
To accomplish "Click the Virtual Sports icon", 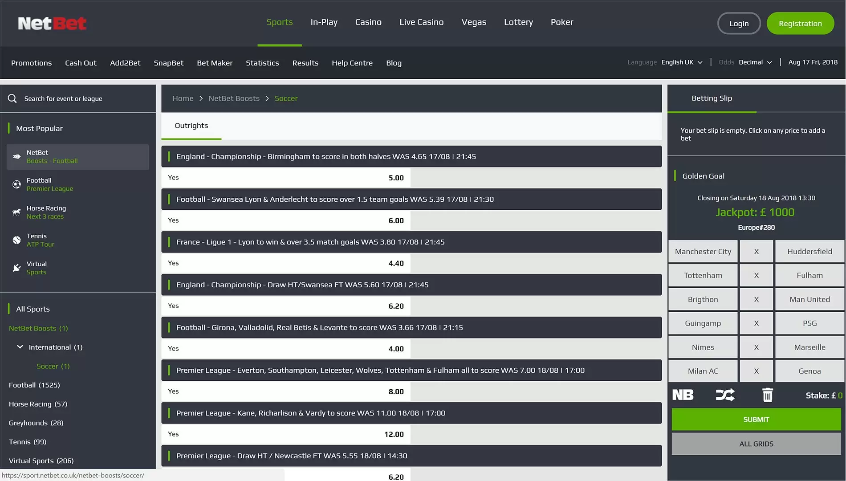I will pos(16,268).
